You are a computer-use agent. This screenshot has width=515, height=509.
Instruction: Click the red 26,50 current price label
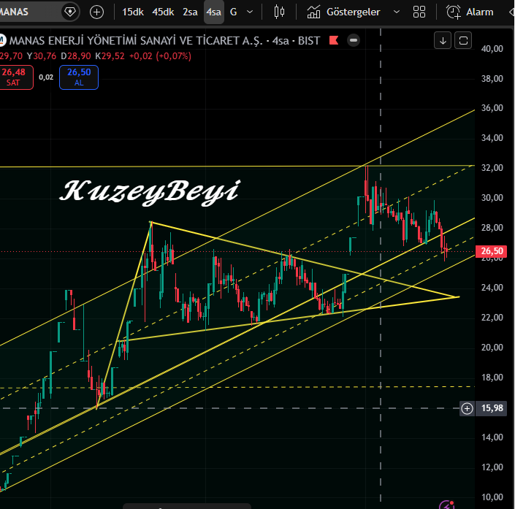[x=492, y=251]
